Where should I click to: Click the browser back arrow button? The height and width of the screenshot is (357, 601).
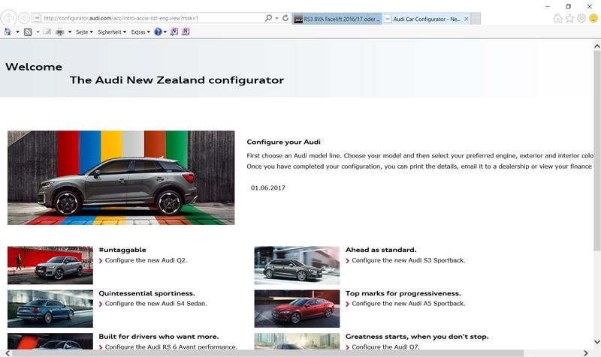tap(10, 17)
